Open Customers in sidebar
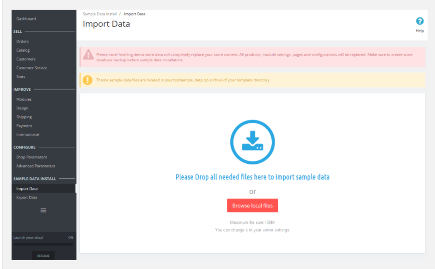The height and width of the screenshot is (269, 435). (26, 59)
